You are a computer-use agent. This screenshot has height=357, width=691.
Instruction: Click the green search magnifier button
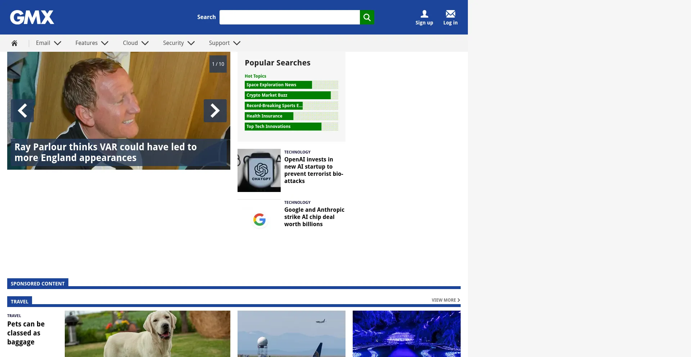367,17
